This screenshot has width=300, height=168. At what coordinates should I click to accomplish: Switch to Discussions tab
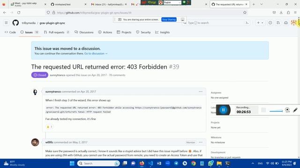(x=84, y=32)
